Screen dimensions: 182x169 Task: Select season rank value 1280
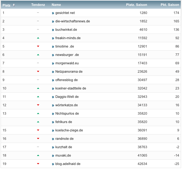[143, 13]
